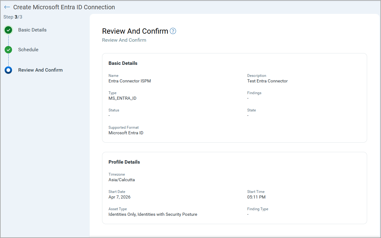Click the Supported Format label
Image resolution: width=381 pixels, height=238 pixels.
[x=124, y=127]
